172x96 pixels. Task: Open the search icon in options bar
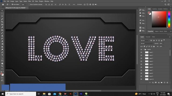165,5
